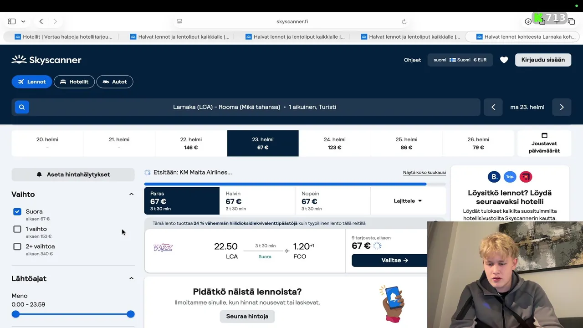Go to previous day arrow
583x328 pixels.
pos(493,107)
